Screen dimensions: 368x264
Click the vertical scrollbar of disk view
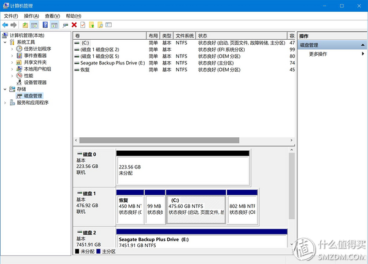[291, 186]
